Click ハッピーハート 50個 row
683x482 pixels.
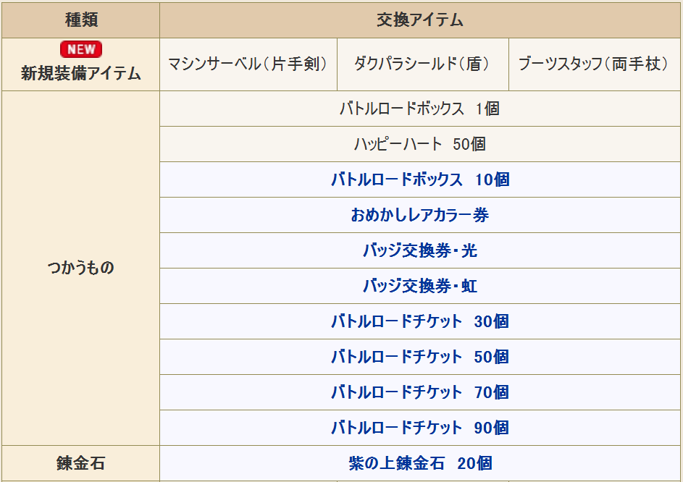[420, 144]
